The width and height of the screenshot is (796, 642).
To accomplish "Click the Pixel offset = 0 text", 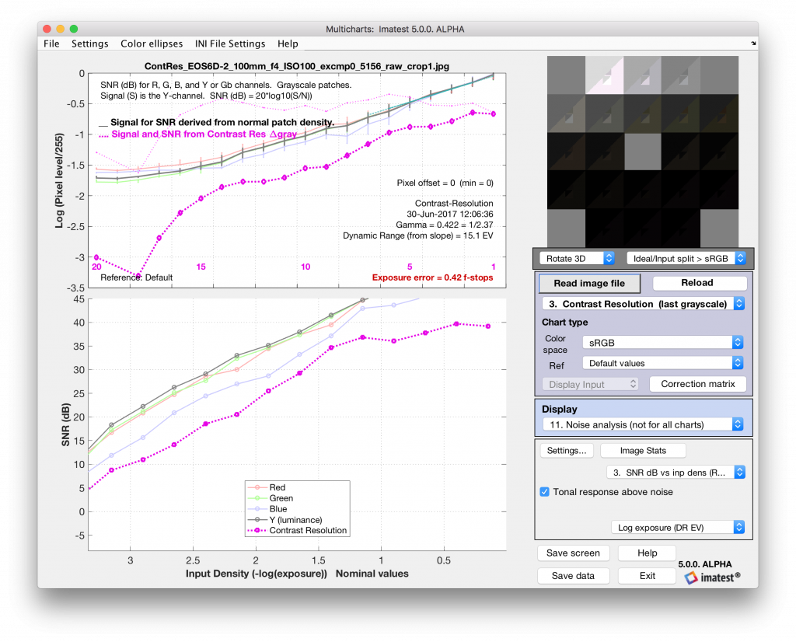I will [x=445, y=183].
